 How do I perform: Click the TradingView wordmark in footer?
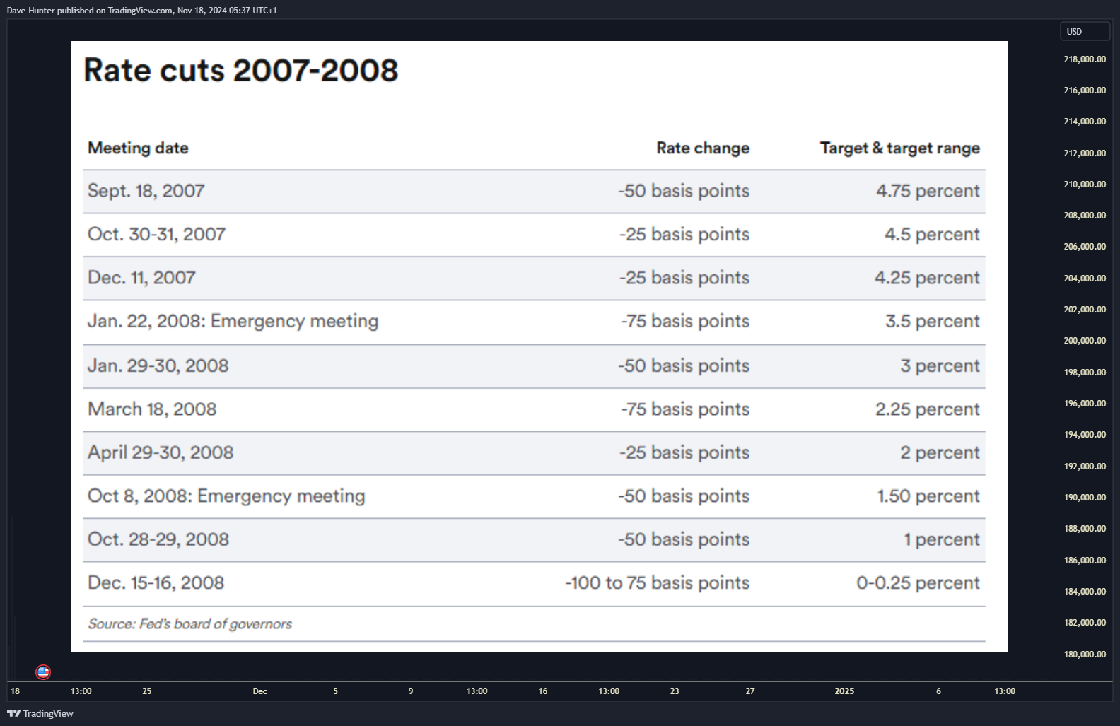tap(48, 713)
